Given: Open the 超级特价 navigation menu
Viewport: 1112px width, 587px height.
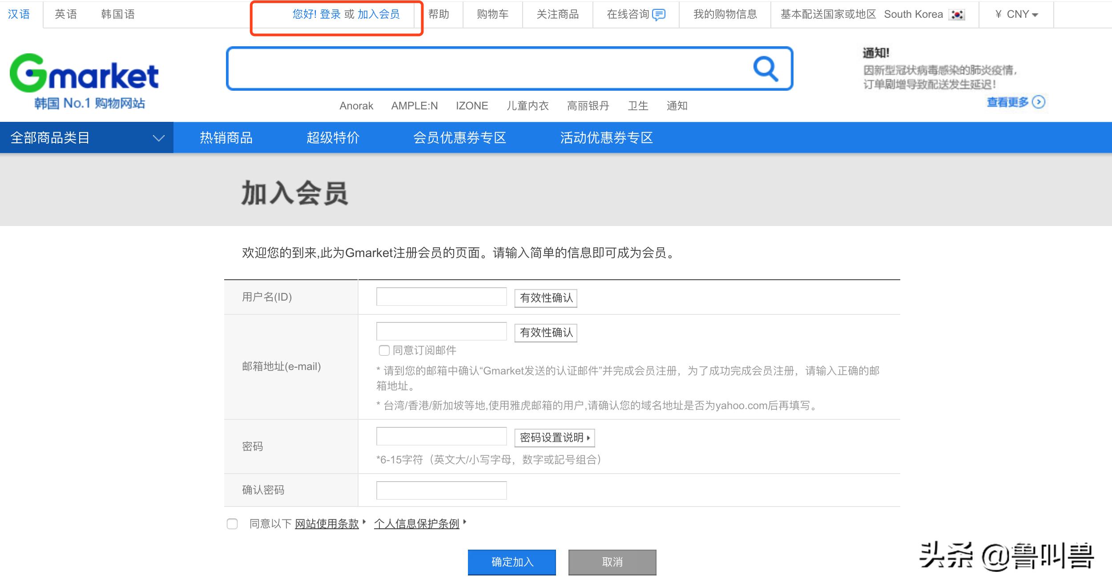Looking at the screenshot, I should tap(333, 137).
